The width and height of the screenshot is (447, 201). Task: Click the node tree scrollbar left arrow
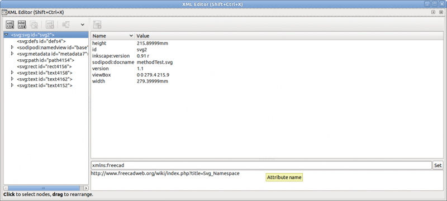pyautogui.click(x=6, y=188)
